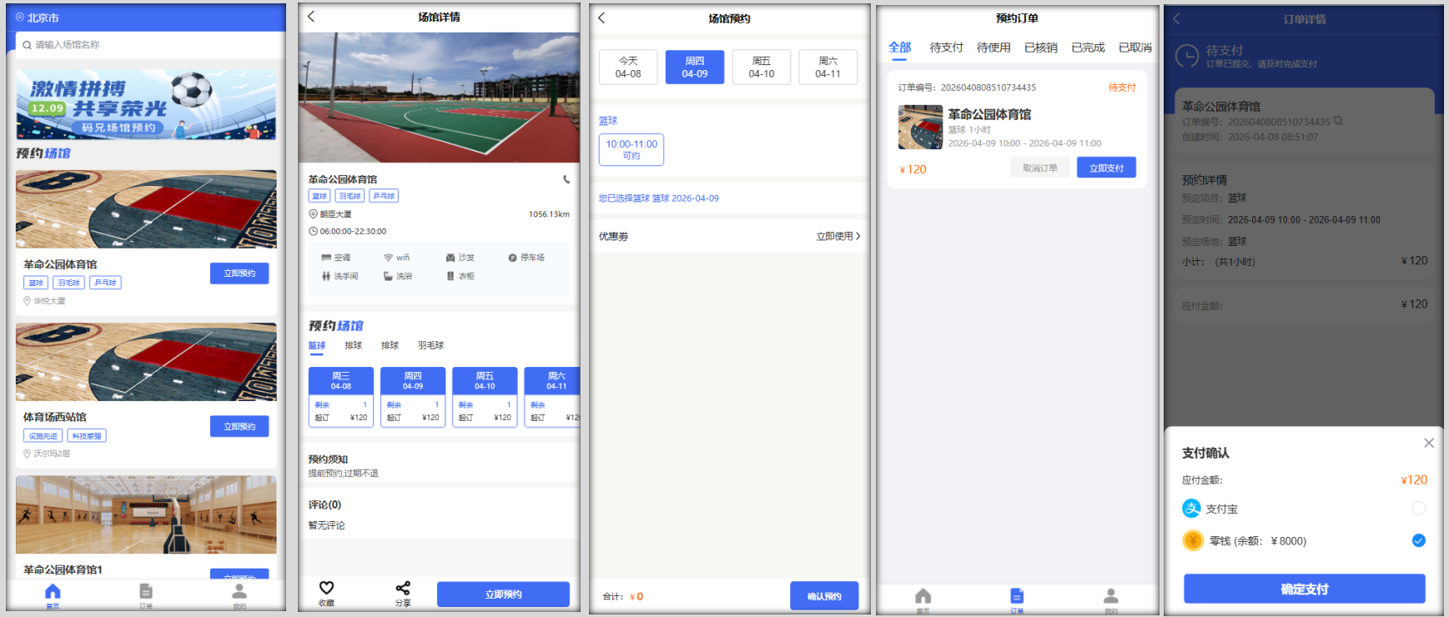The image size is (1449, 617).
Task: Tap the 收藏 heart icon to favorite the venue
Action: 326,588
